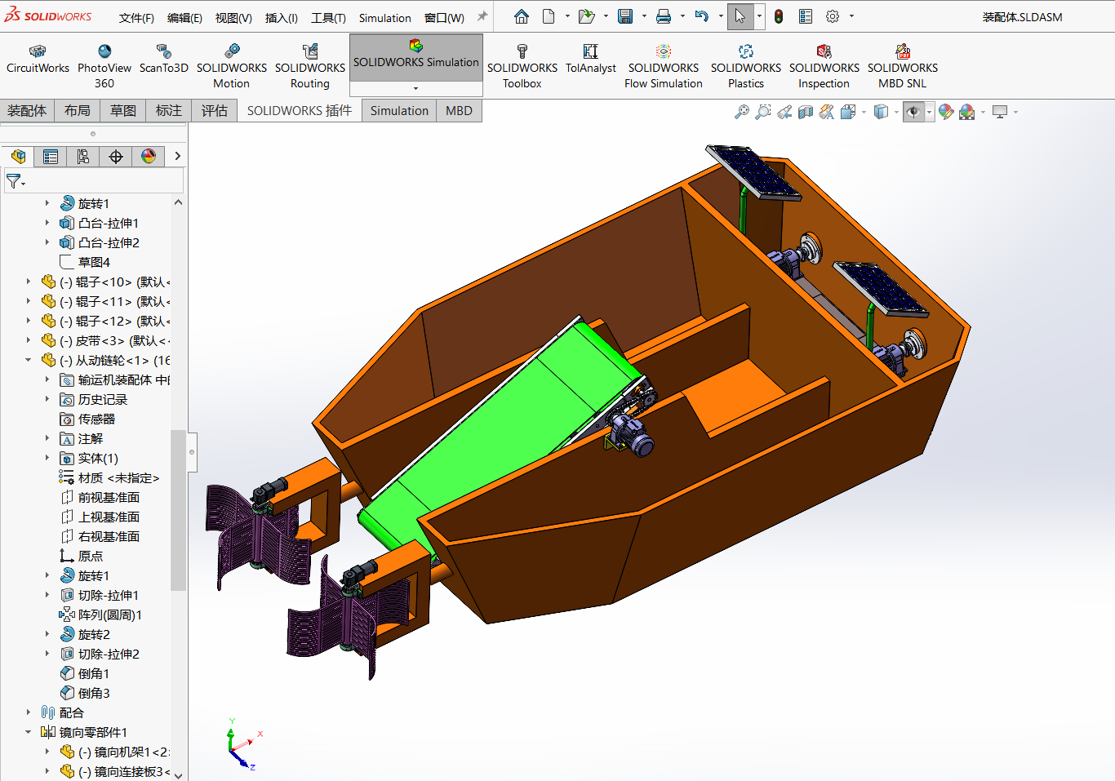Collapse the 从动链轮<1> tree node
1115x781 pixels.
click(x=29, y=360)
